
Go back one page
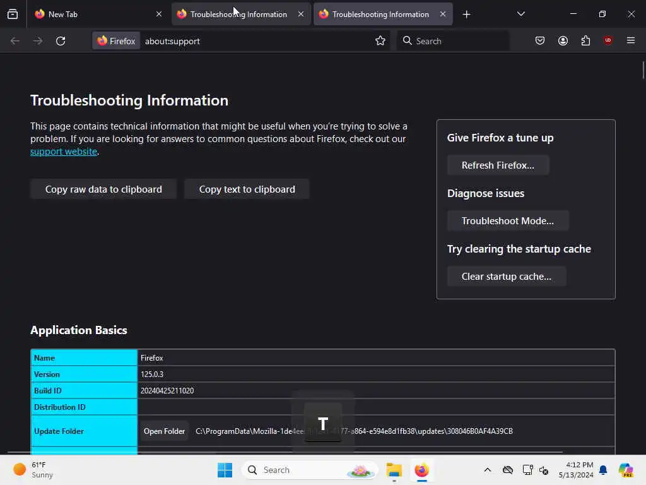[x=15, y=41]
